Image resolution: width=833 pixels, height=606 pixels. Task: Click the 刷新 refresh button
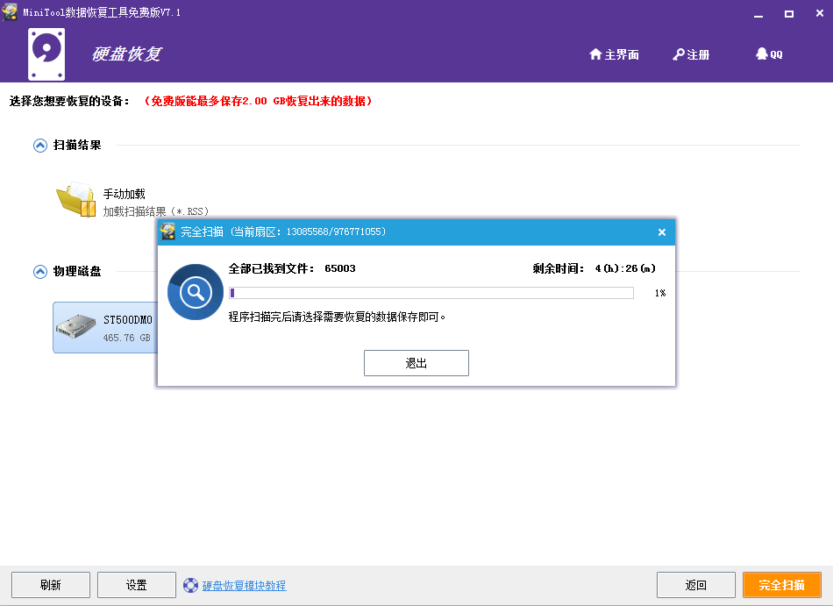tap(51, 585)
